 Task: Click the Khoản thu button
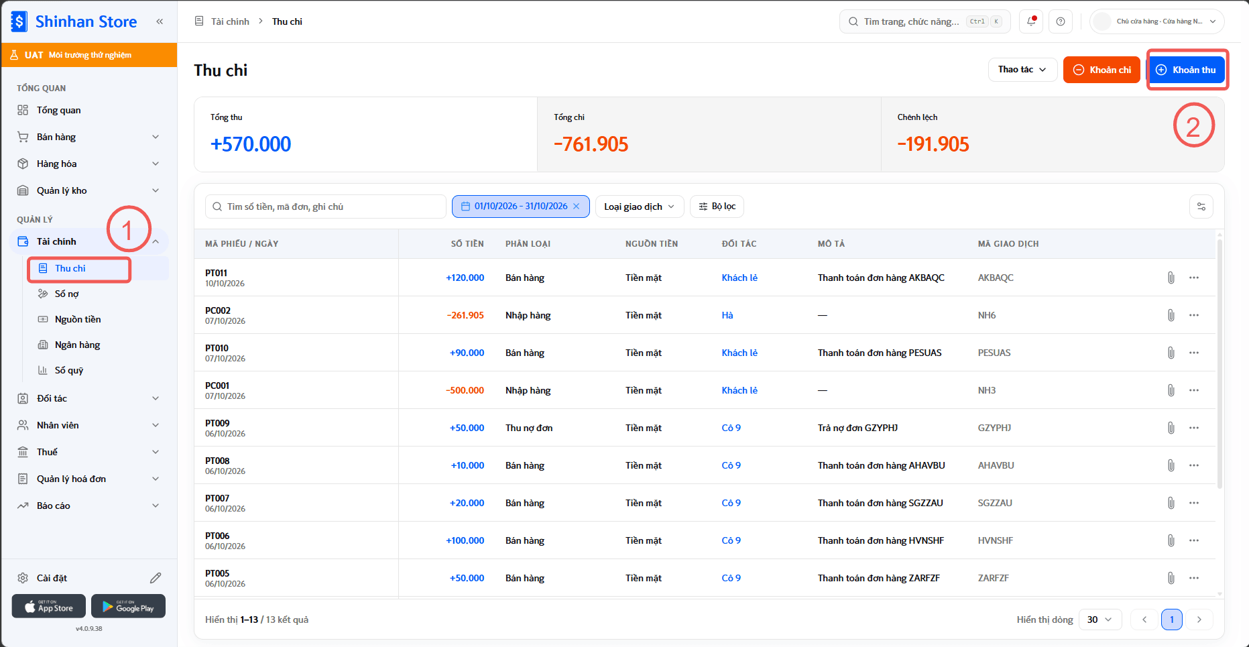1186,70
